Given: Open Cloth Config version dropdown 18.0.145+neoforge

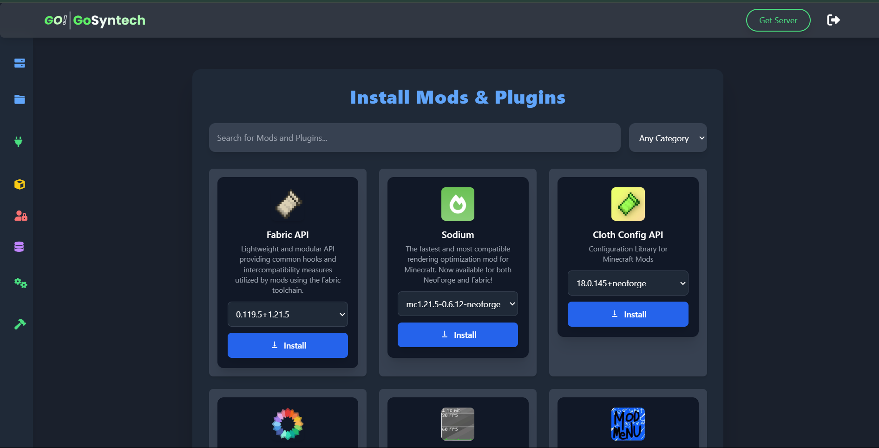Looking at the screenshot, I should pos(628,283).
